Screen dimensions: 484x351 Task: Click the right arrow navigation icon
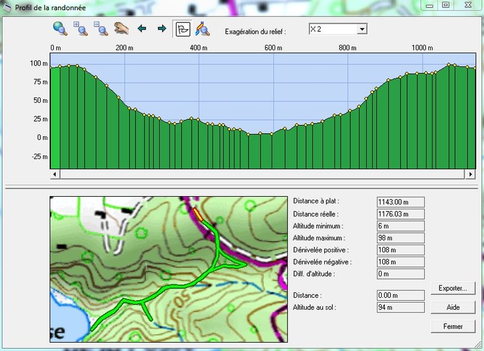click(162, 28)
